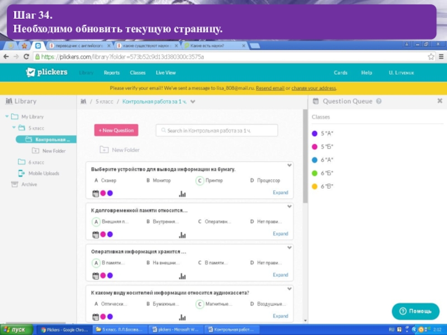Open the Classes menu item
Screen dimensions: 447x335
[137, 73]
